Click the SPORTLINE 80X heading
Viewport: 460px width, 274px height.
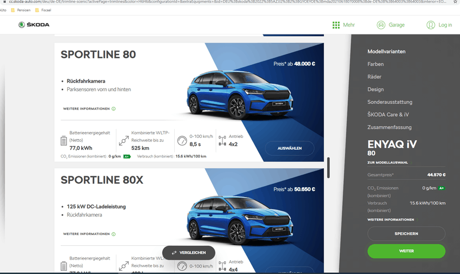[x=102, y=180]
